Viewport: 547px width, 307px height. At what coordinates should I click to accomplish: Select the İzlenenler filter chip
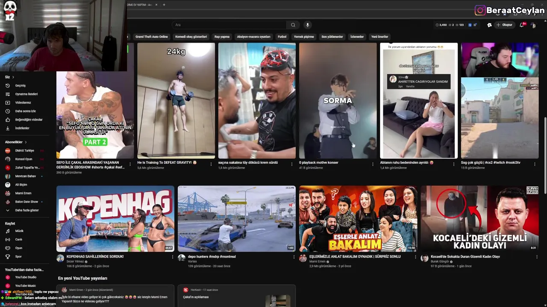(x=357, y=37)
